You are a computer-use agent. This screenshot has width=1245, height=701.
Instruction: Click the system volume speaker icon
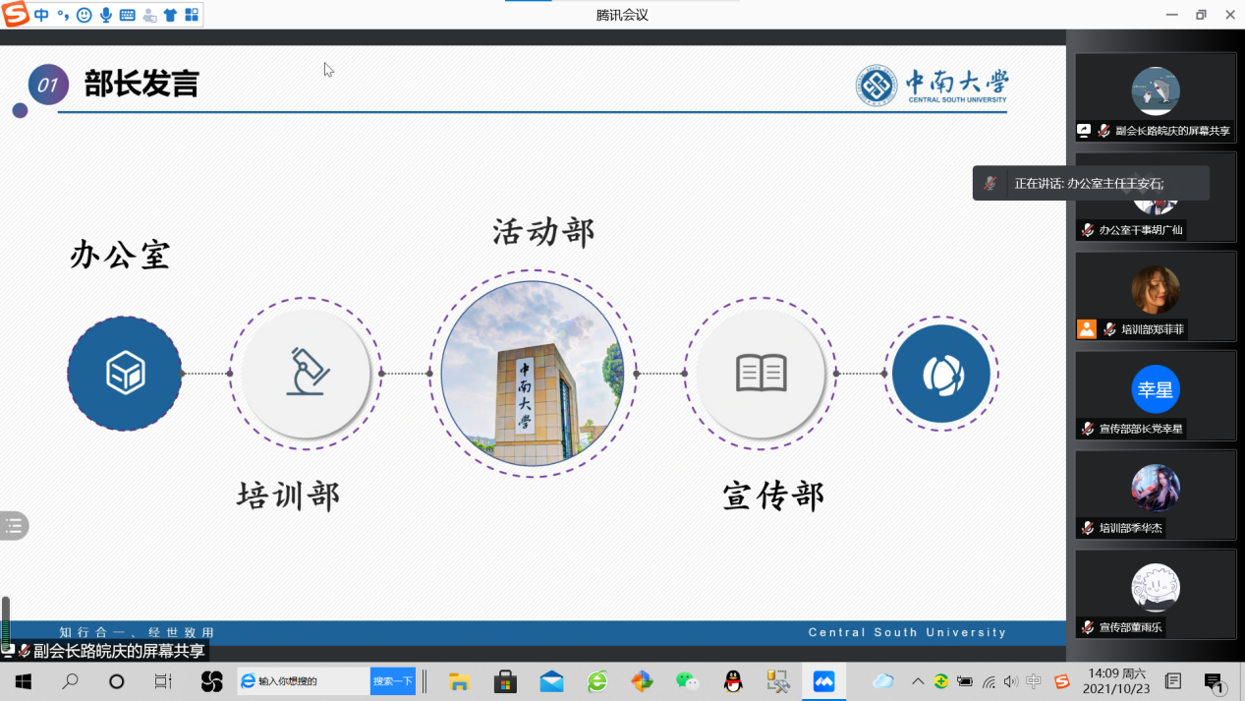(x=1011, y=681)
